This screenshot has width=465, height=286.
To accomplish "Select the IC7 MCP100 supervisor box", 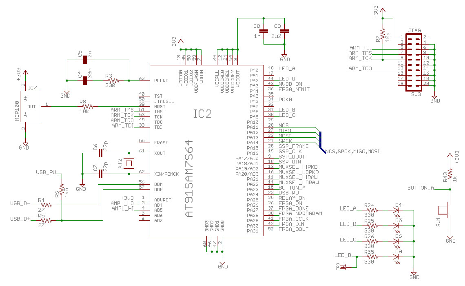I will pos(31,106).
